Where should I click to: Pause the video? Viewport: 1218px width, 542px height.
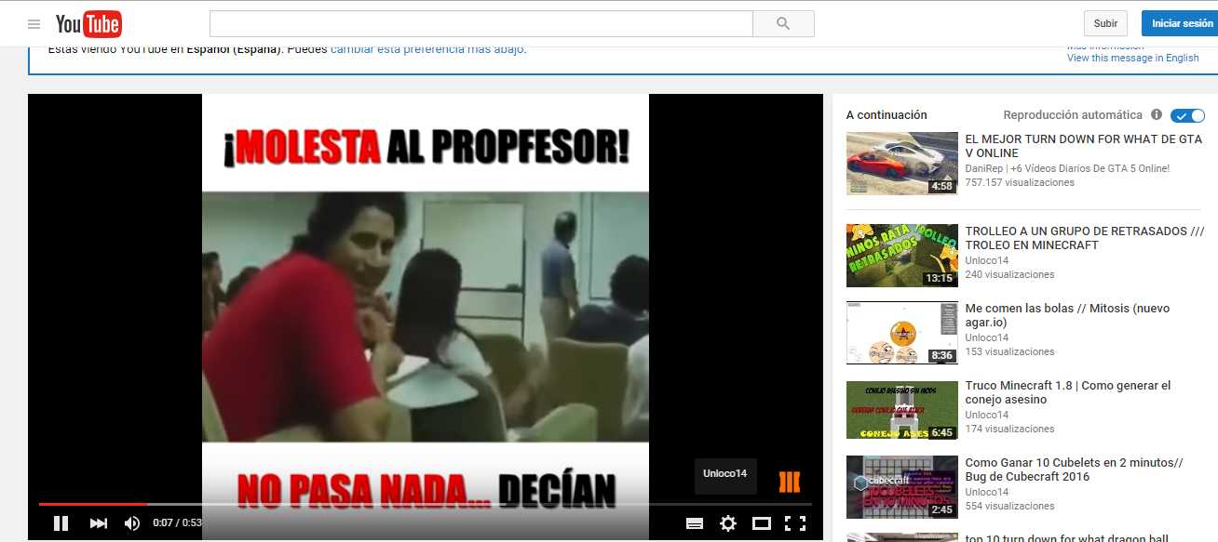[61, 523]
